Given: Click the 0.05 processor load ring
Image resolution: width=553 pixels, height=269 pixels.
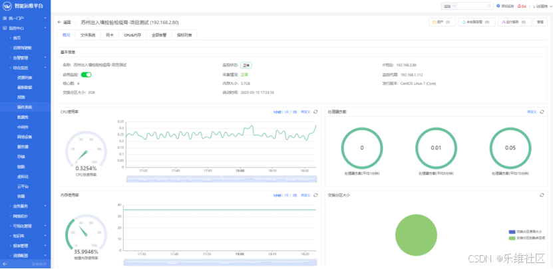Looking at the screenshot, I should point(510,148).
